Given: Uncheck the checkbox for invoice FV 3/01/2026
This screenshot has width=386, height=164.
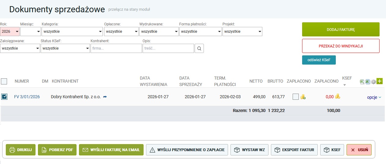Looking at the screenshot, I should pyautogui.click(x=5, y=97).
